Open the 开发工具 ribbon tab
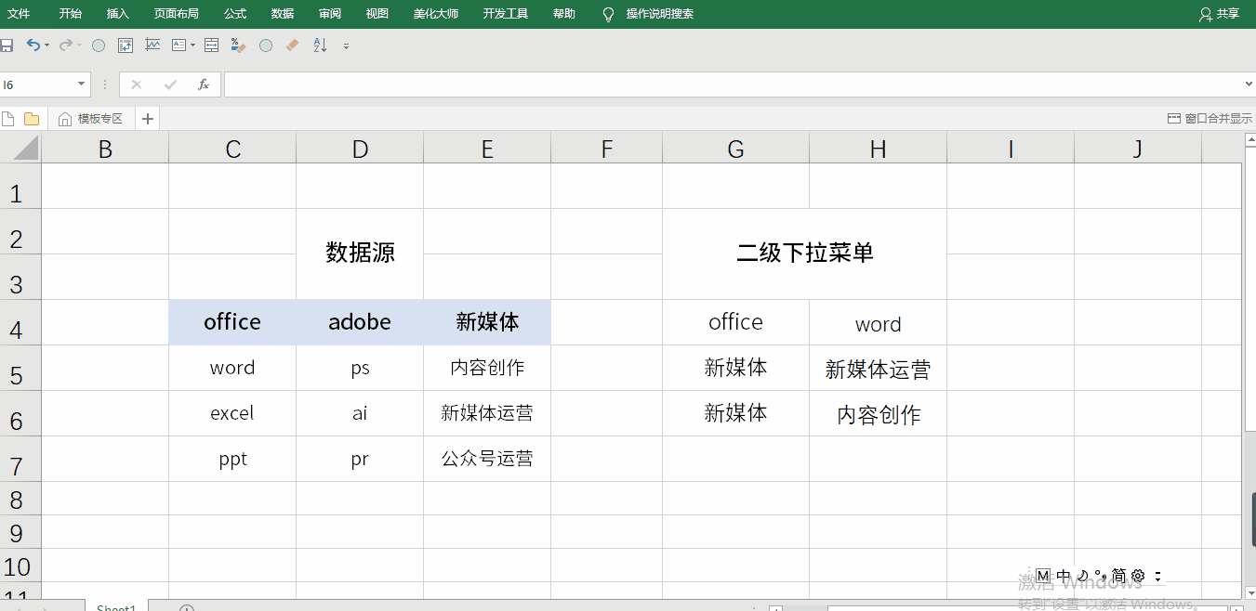The height and width of the screenshot is (611, 1256). coord(505,13)
